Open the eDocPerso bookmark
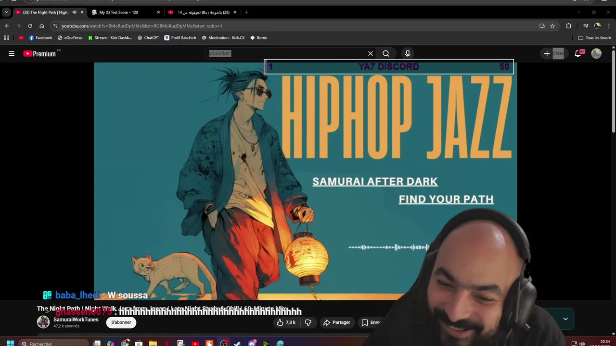 70,37
